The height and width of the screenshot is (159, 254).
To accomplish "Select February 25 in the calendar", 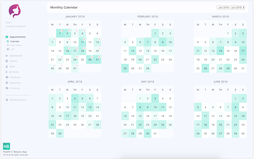I will (x=125, y=69).
